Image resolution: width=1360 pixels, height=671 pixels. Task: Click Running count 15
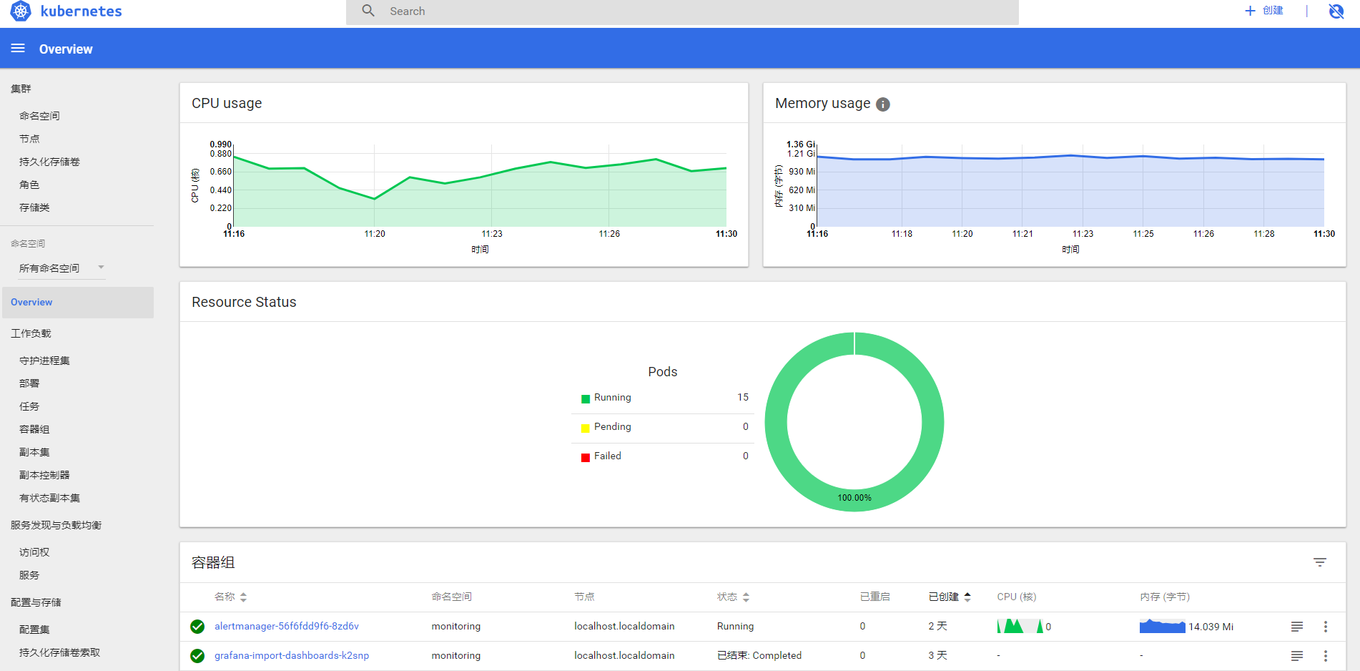pos(743,398)
